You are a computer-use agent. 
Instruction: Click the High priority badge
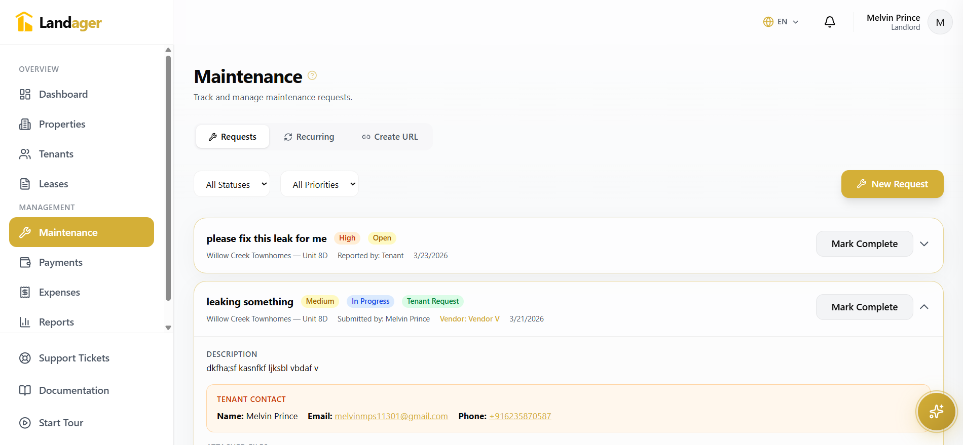[x=347, y=238]
